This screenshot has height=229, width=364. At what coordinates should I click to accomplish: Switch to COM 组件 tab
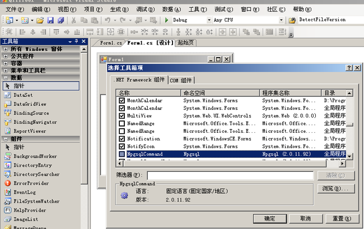pos(181,80)
